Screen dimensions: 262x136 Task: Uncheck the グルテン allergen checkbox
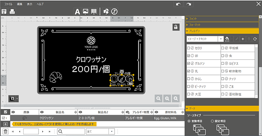(x=189, y=63)
